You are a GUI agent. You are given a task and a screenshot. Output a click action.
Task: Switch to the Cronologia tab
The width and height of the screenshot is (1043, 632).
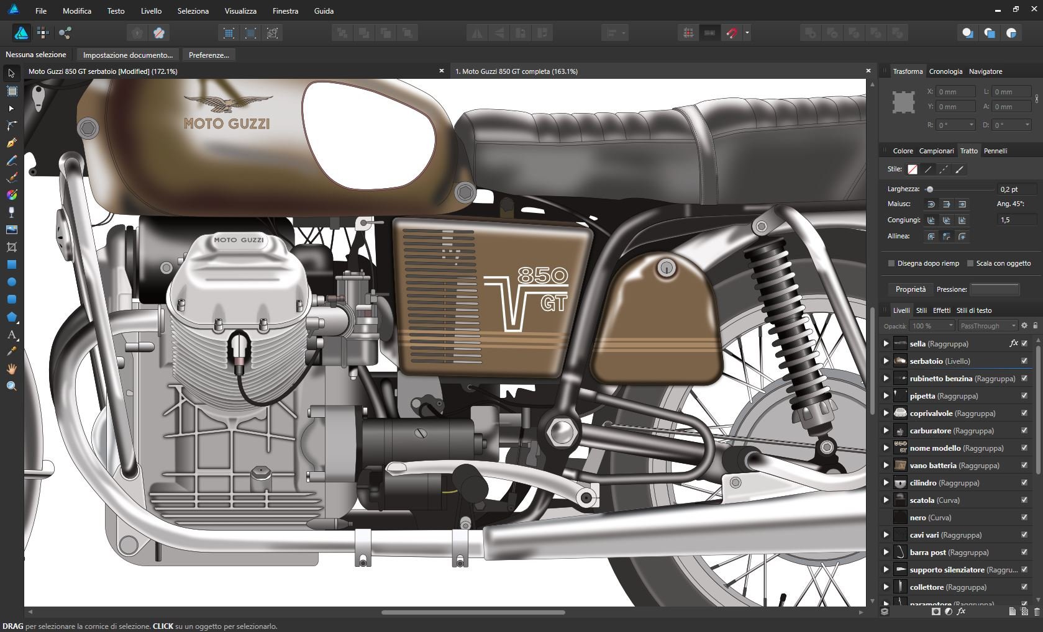pyautogui.click(x=945, y=71)
